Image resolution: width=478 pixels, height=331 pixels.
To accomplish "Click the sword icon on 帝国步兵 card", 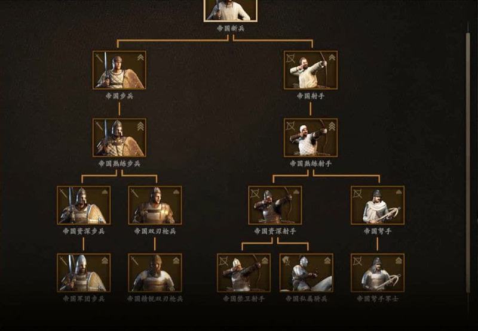I will [x=99, y=58].
